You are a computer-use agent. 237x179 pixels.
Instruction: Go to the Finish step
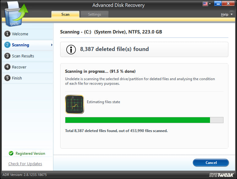[x=28, y=78]
